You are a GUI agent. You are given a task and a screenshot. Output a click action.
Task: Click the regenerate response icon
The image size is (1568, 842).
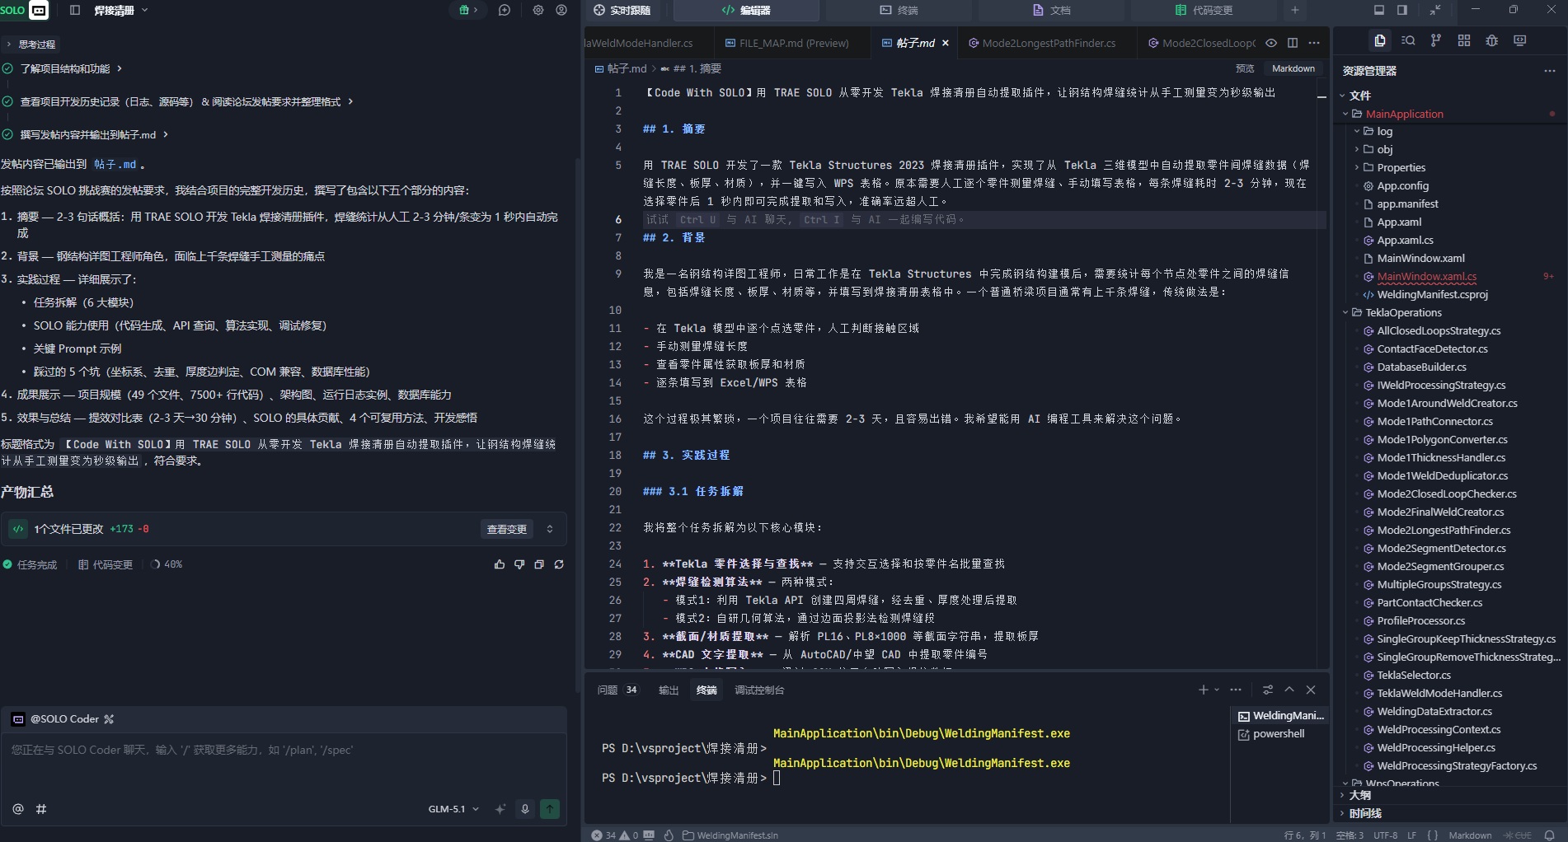click(x=559, y=564)
